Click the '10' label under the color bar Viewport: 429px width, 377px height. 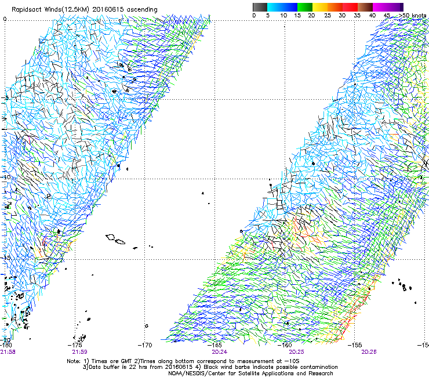pyautogui.click(x=283, y=15)
